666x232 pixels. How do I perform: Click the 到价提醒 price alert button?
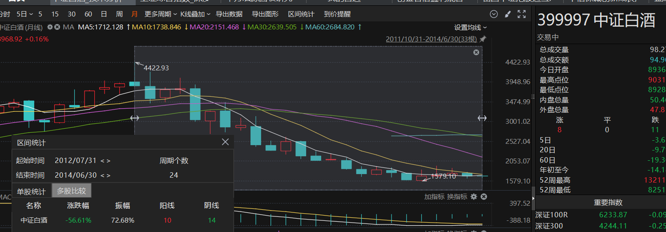337,14
